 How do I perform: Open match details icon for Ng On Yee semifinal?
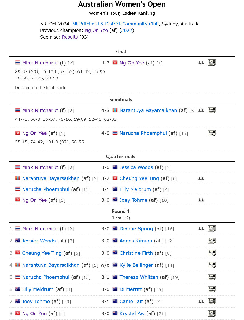(212, 133)
